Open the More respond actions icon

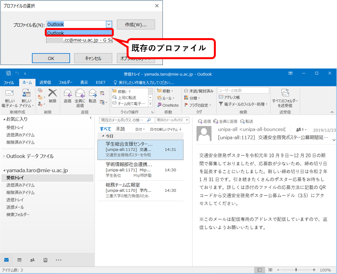pyautogui.click(x=103, y=102)
